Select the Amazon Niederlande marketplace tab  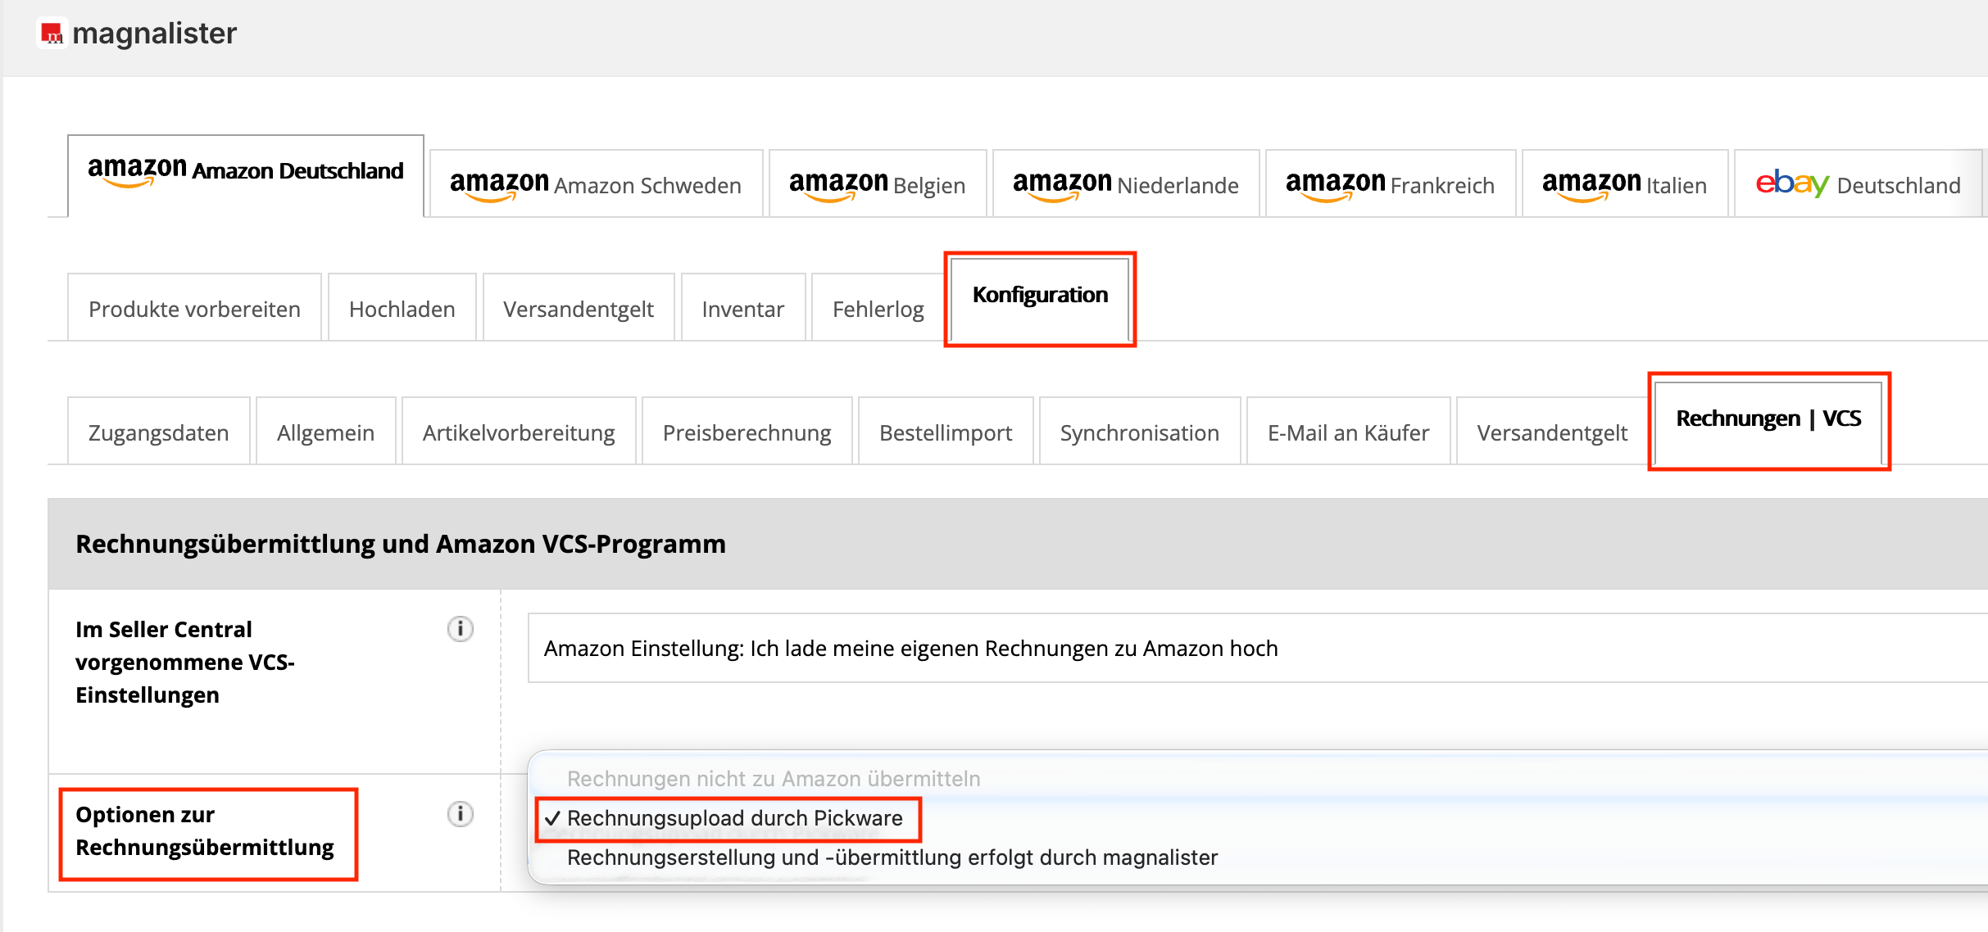1125,184
